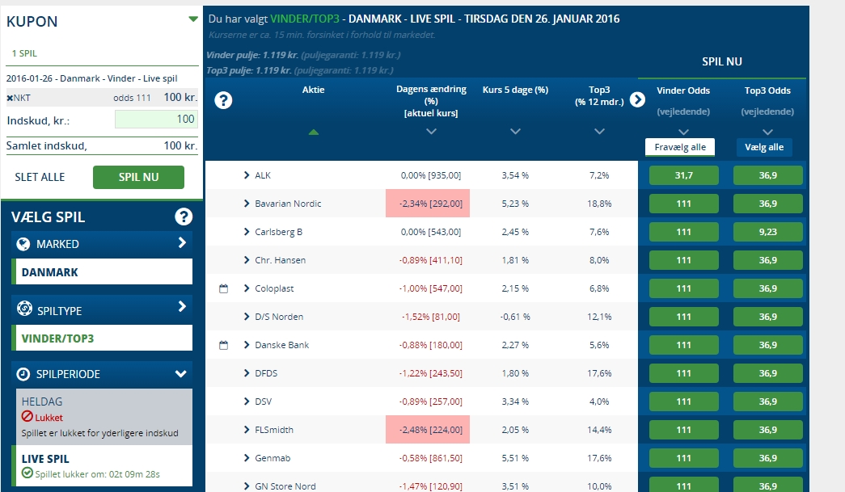Toggle Carlsberg B Top3 odds 9,23

point(768,232)
